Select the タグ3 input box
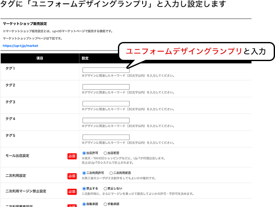Screen dimensions: 275x207 click(106, 103)
